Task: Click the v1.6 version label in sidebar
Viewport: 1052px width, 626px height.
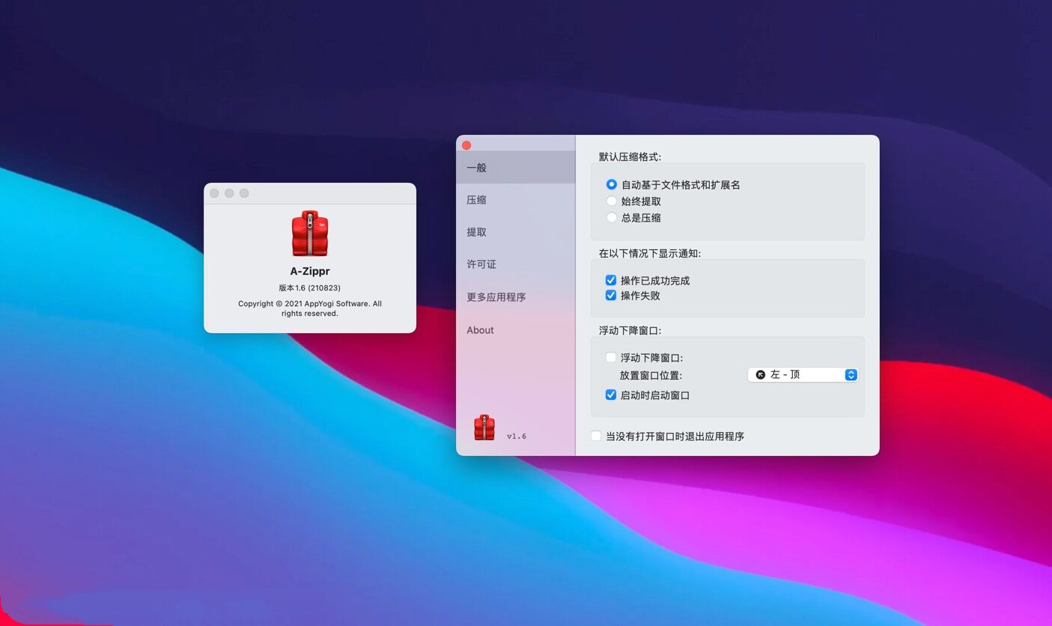Action: pos(517,436)
